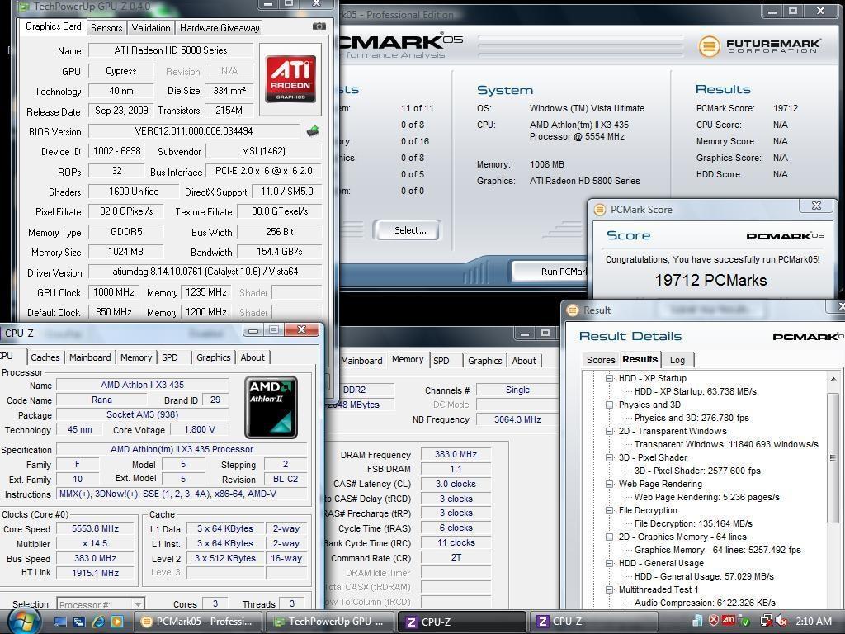Open the Hardware Giveaway tab in GPU-Z
This screenshot has height=634, width=845.
point(220,27)
